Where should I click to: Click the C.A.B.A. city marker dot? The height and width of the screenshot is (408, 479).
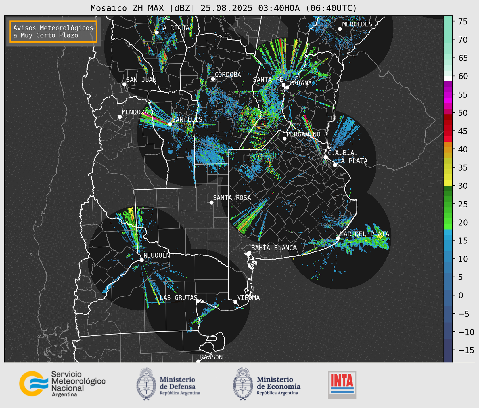click(x=326, y=157)
